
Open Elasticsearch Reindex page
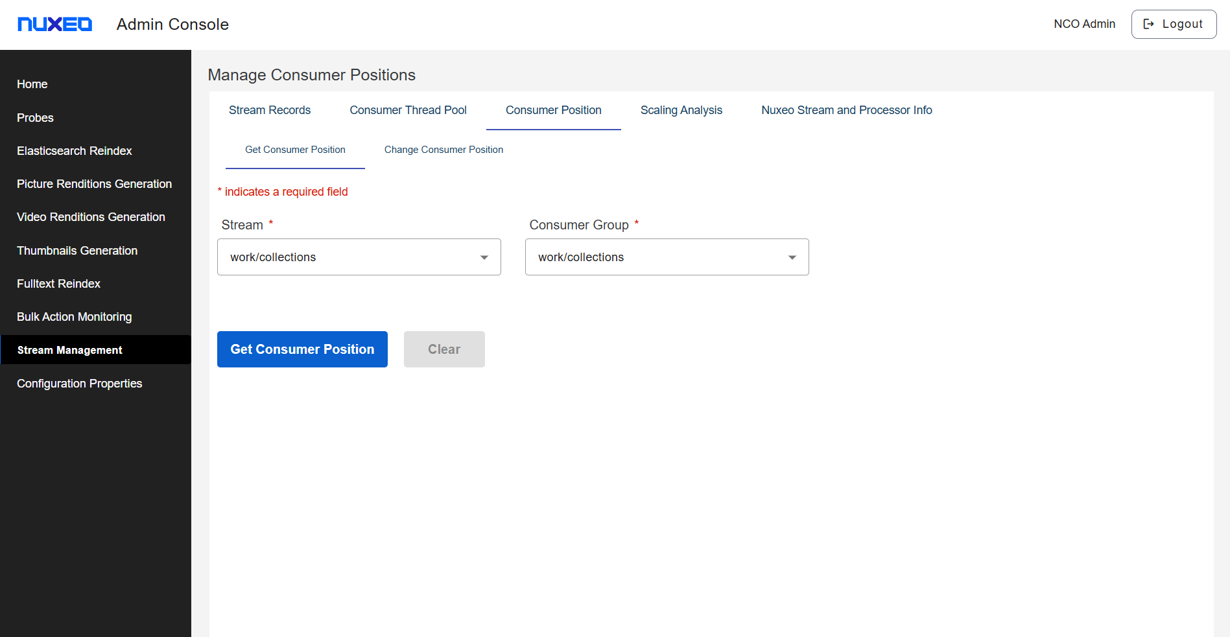(74, 151)
